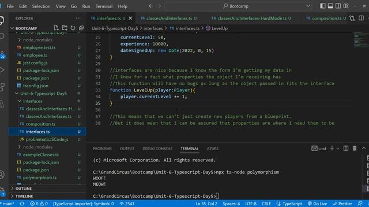Open customize layout options
369x207 pixels.
(x=346, y=6)
